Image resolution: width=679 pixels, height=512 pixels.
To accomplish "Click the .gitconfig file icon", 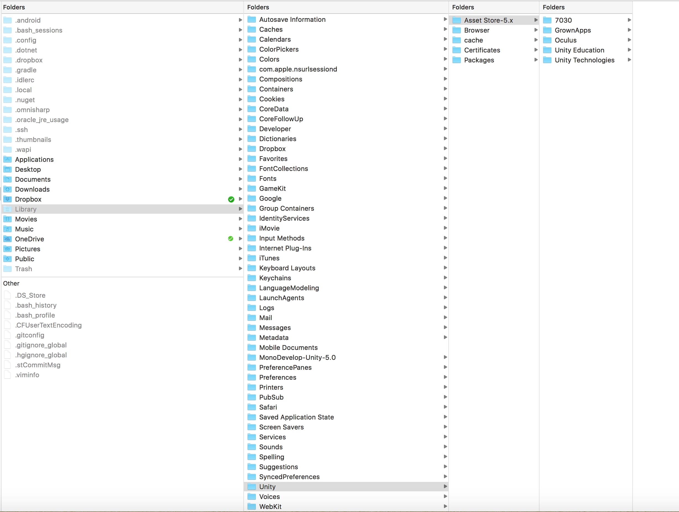I will tap(7, 335).
